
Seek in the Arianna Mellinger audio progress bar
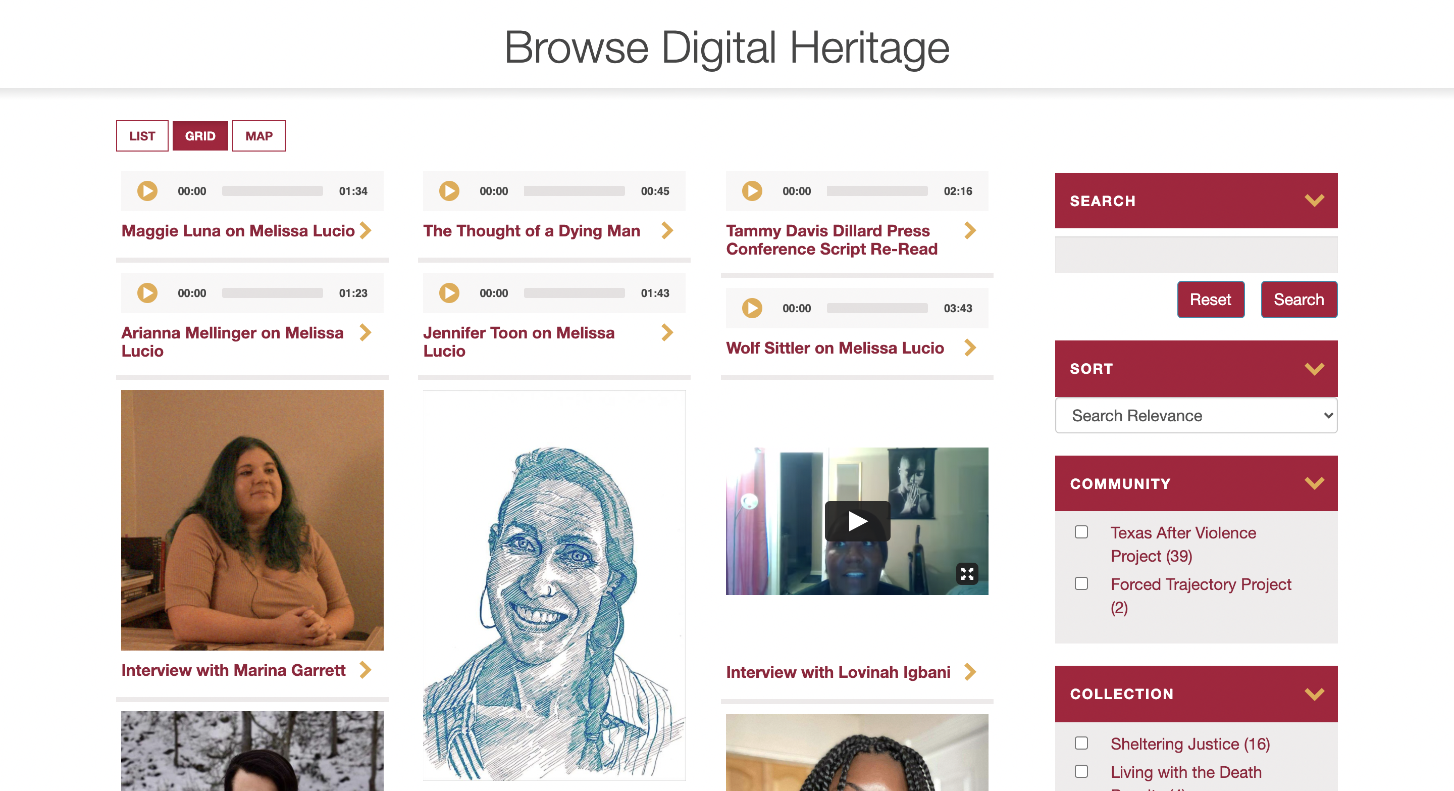[272, 293]
